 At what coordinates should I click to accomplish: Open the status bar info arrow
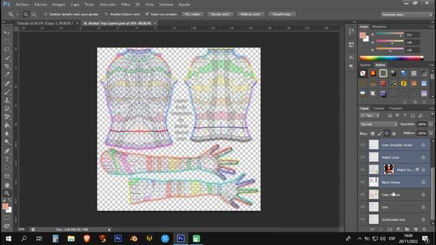tap(109, 230)
